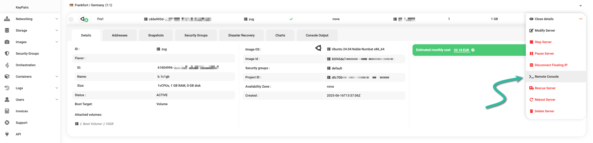Select the Fra1 server row checkbox
This screenshot has height=143, width=593.
pyautogui.click(x=71, y=19)
